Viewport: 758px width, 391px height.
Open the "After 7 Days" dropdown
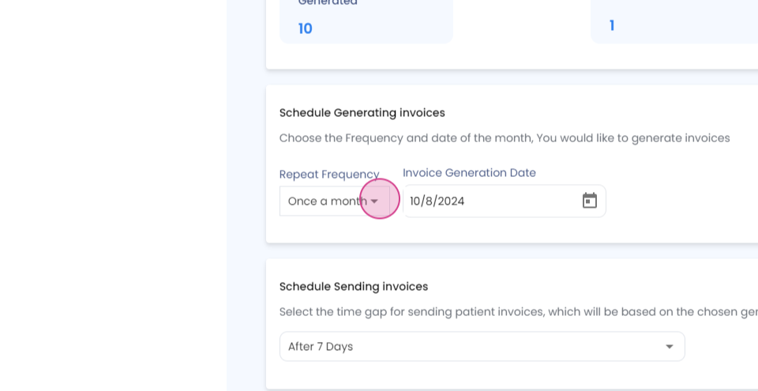point(474,347)
